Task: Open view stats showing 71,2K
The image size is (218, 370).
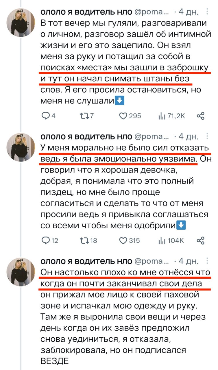Action: (161, 116)
